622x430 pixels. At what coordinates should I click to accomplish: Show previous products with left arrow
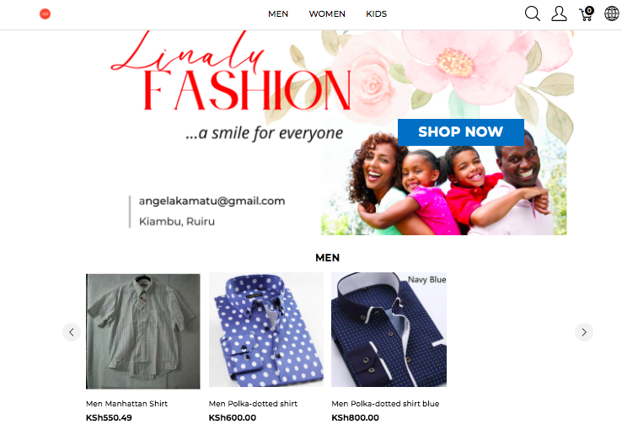[72, 332]
